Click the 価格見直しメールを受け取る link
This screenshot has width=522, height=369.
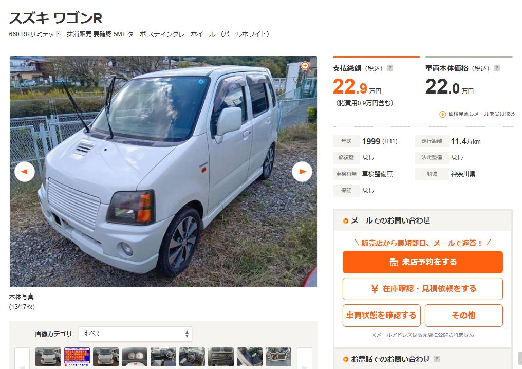point(477,114)
